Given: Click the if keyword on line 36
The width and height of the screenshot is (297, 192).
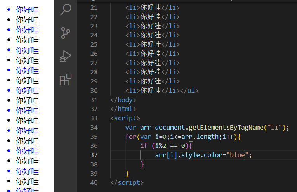Looking at the screenshot, I should pos(144,146).
